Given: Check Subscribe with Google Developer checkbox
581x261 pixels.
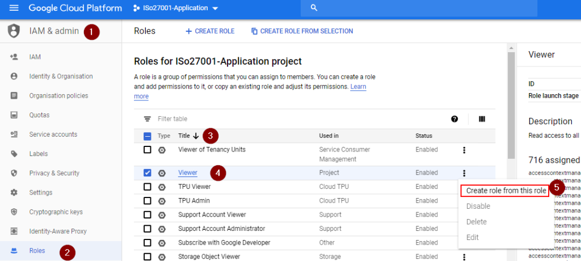Looking at the screenshot, I should pos(148,243).
